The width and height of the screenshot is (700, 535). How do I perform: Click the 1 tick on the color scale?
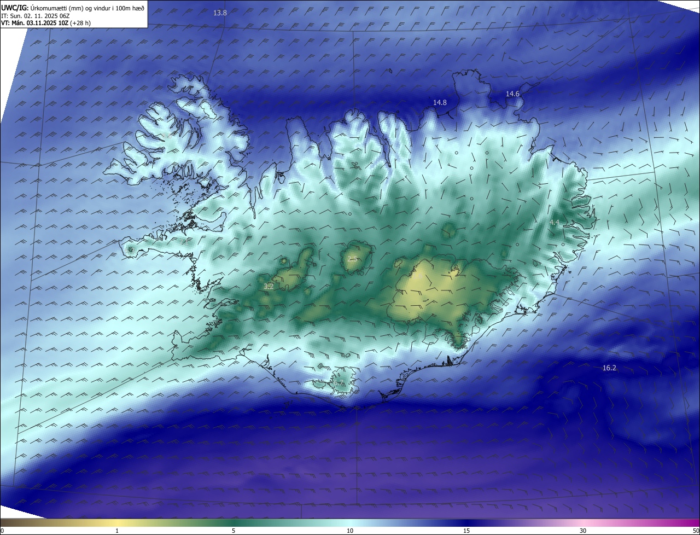[117, 531]
